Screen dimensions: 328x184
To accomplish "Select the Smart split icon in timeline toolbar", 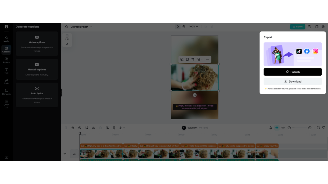I will click(107, 128).
